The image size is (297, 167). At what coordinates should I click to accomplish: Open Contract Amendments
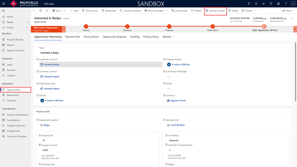(x=17, y=115)
